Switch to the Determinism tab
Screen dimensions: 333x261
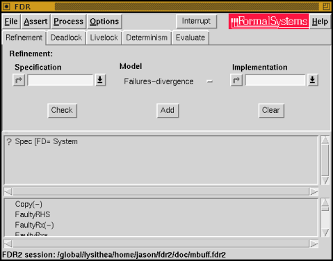pyautogui.click(x=147, y=38)
